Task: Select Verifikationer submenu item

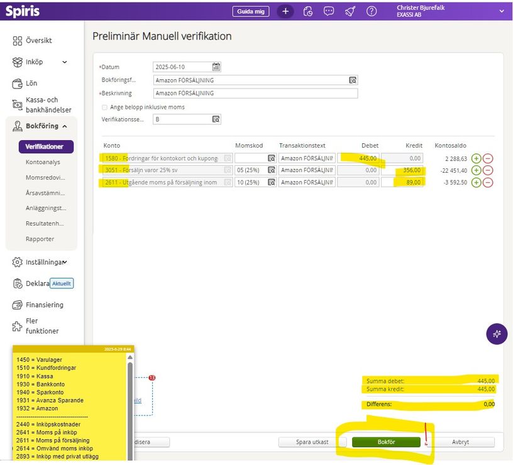Action: point(46,146)
